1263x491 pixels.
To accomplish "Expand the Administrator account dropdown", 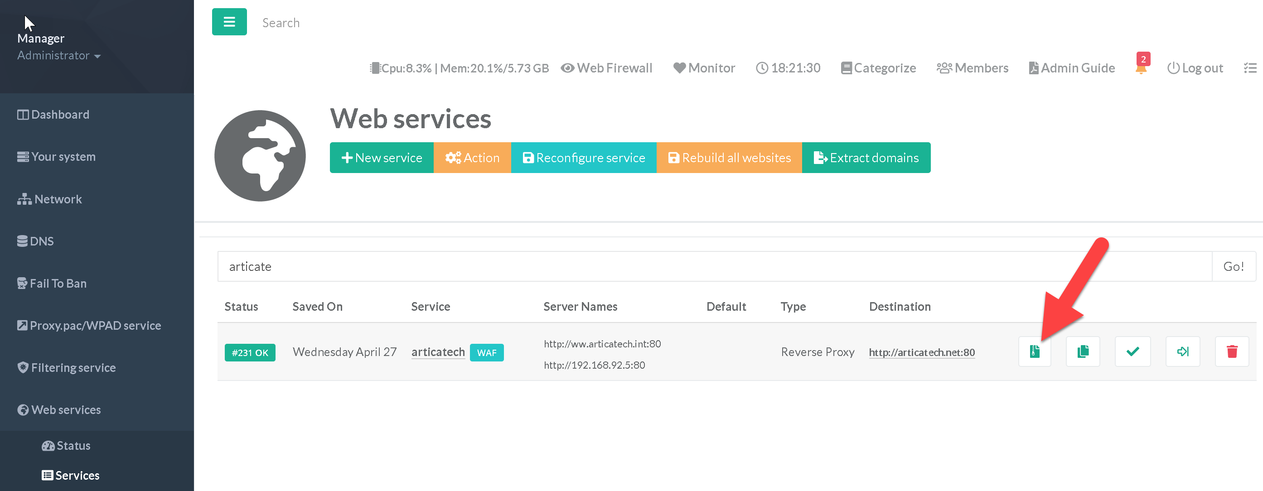I will (x=59, y=55).
